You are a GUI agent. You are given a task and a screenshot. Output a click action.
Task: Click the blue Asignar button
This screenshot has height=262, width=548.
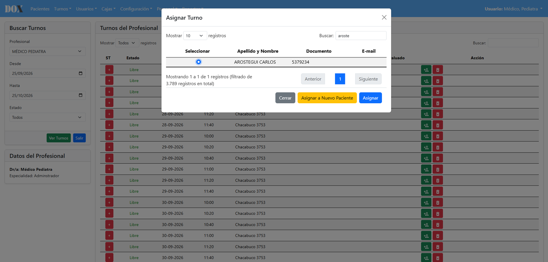coord(371,98)
